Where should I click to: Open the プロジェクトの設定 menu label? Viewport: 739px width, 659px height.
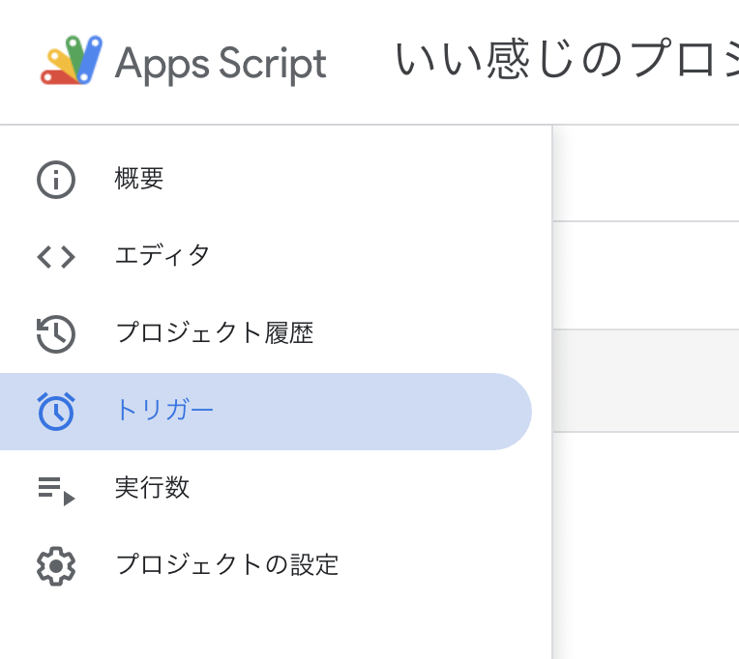pos(227,565)
